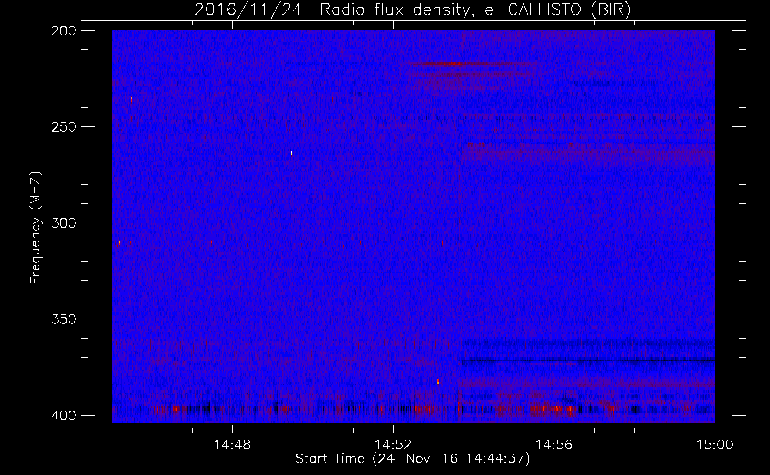Screen dimensions: 770x475
Task: Click the 'Frequency (MHZ)' axis label
Action: (x=36, y=228)
